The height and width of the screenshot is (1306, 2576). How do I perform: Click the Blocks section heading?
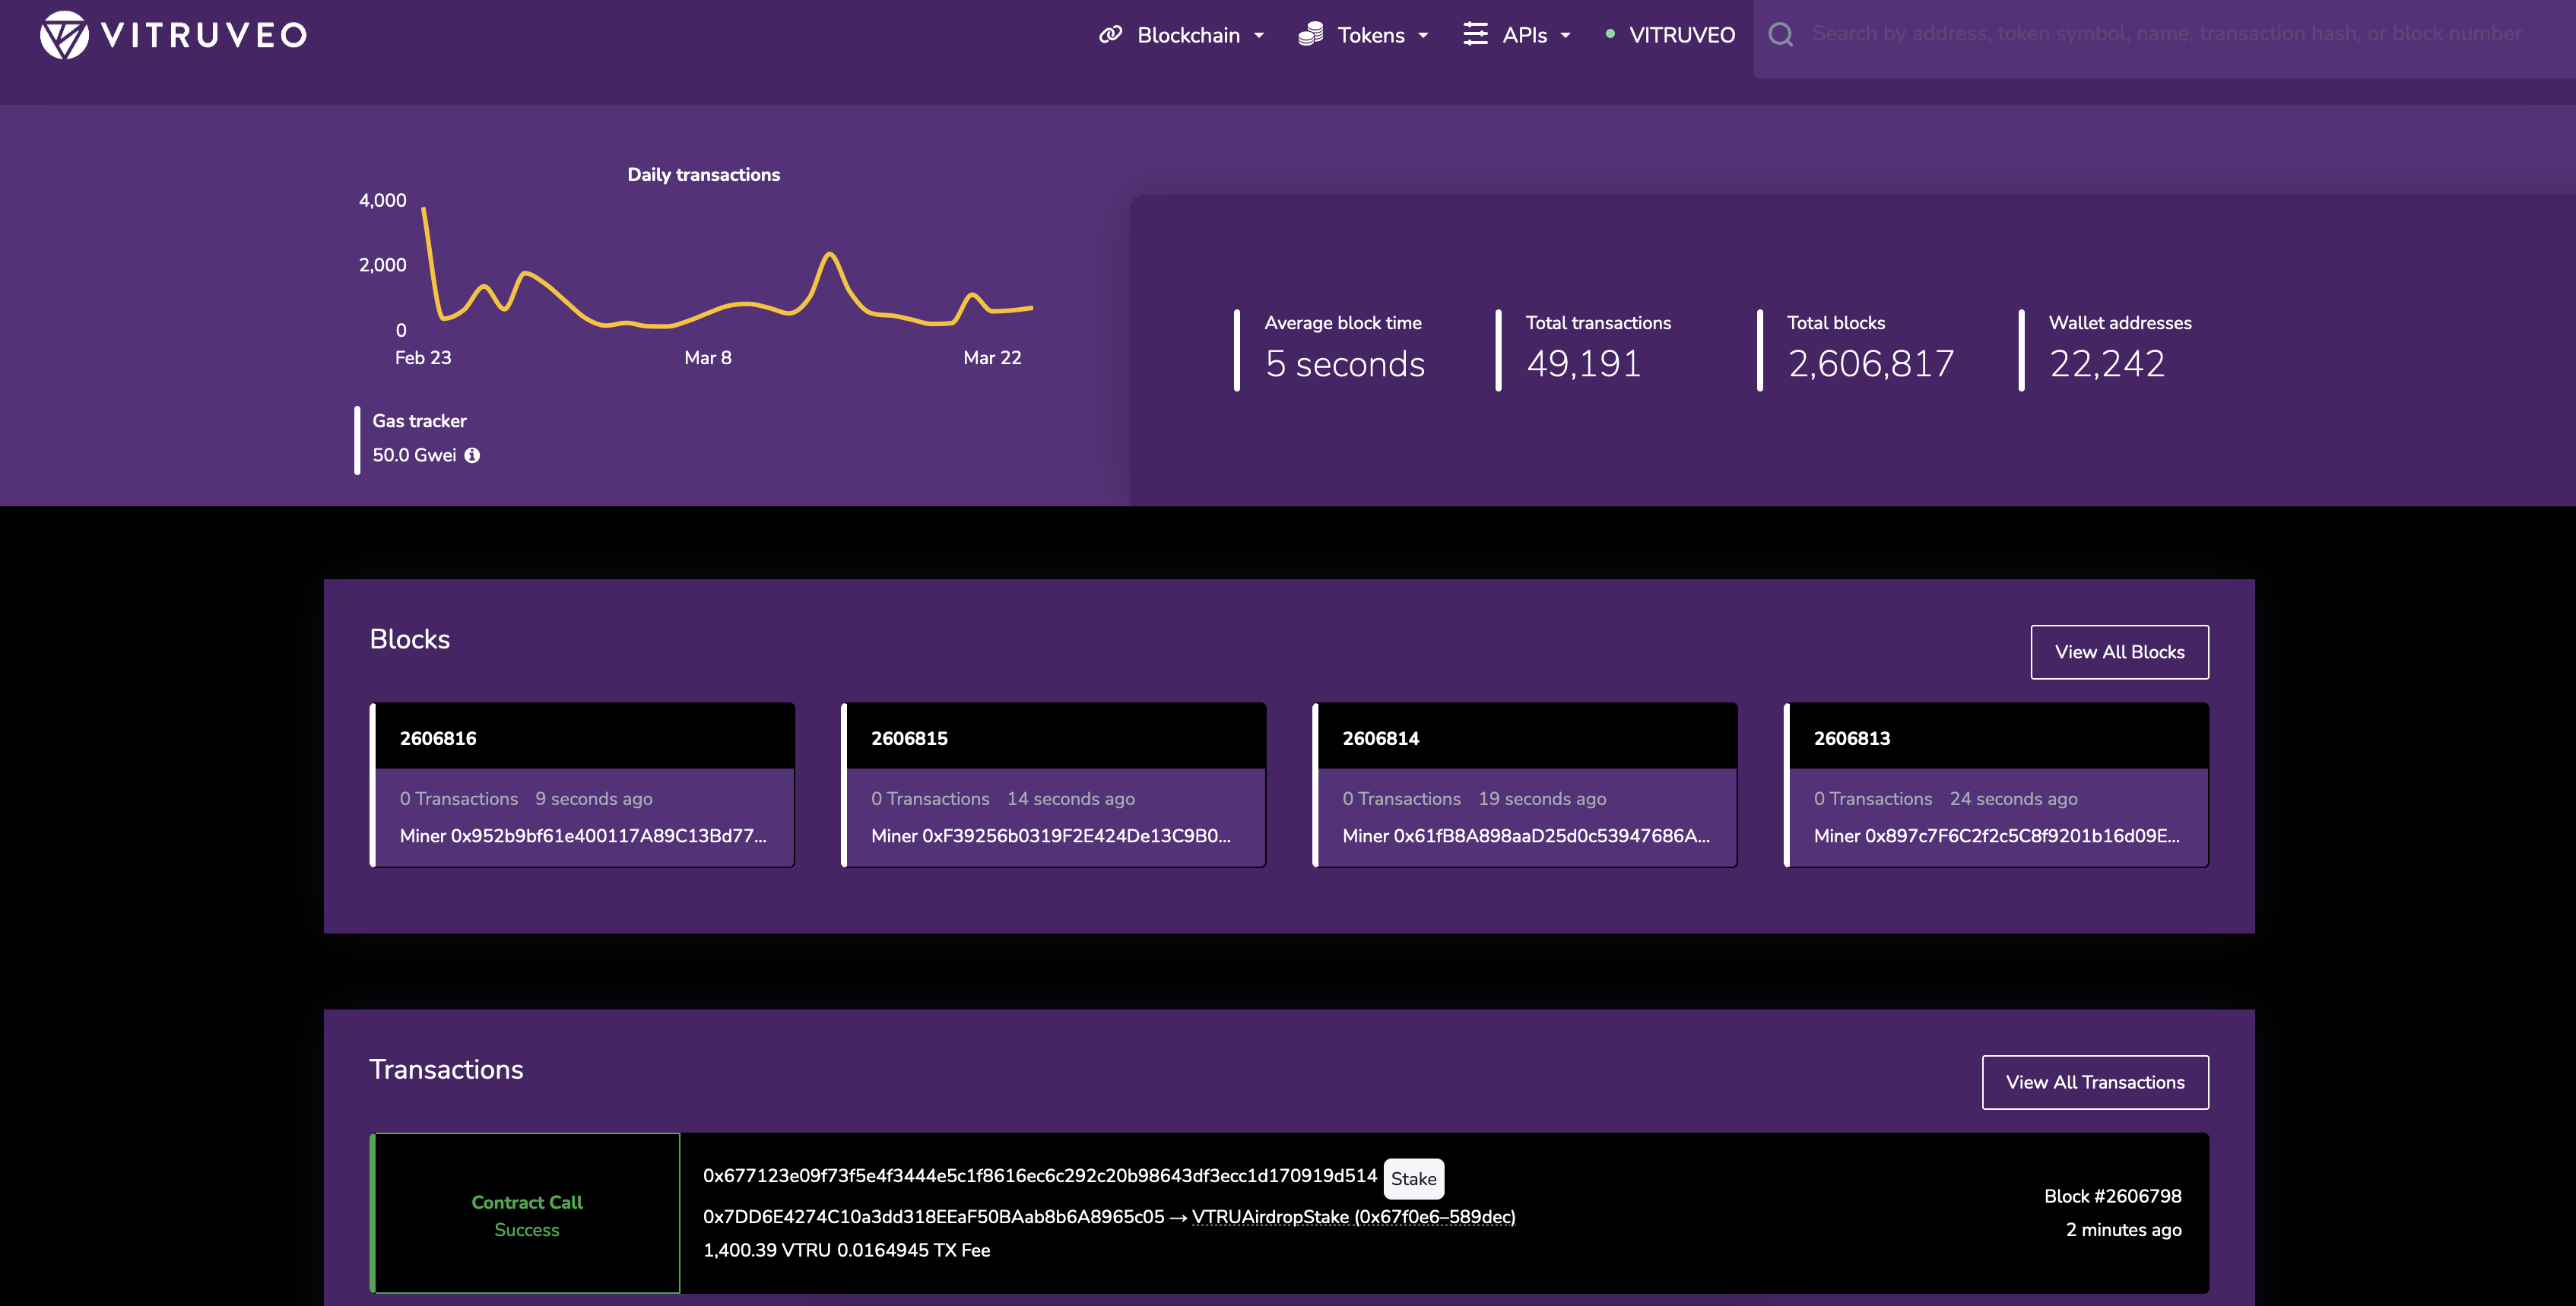410,639
